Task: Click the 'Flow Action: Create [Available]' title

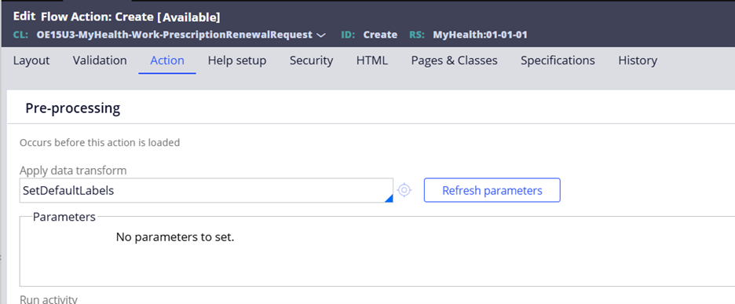Action: [x=130, y=17]
